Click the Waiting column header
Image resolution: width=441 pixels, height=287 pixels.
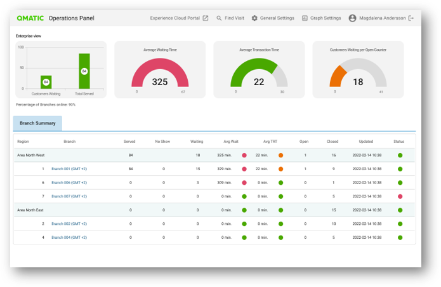197,142
